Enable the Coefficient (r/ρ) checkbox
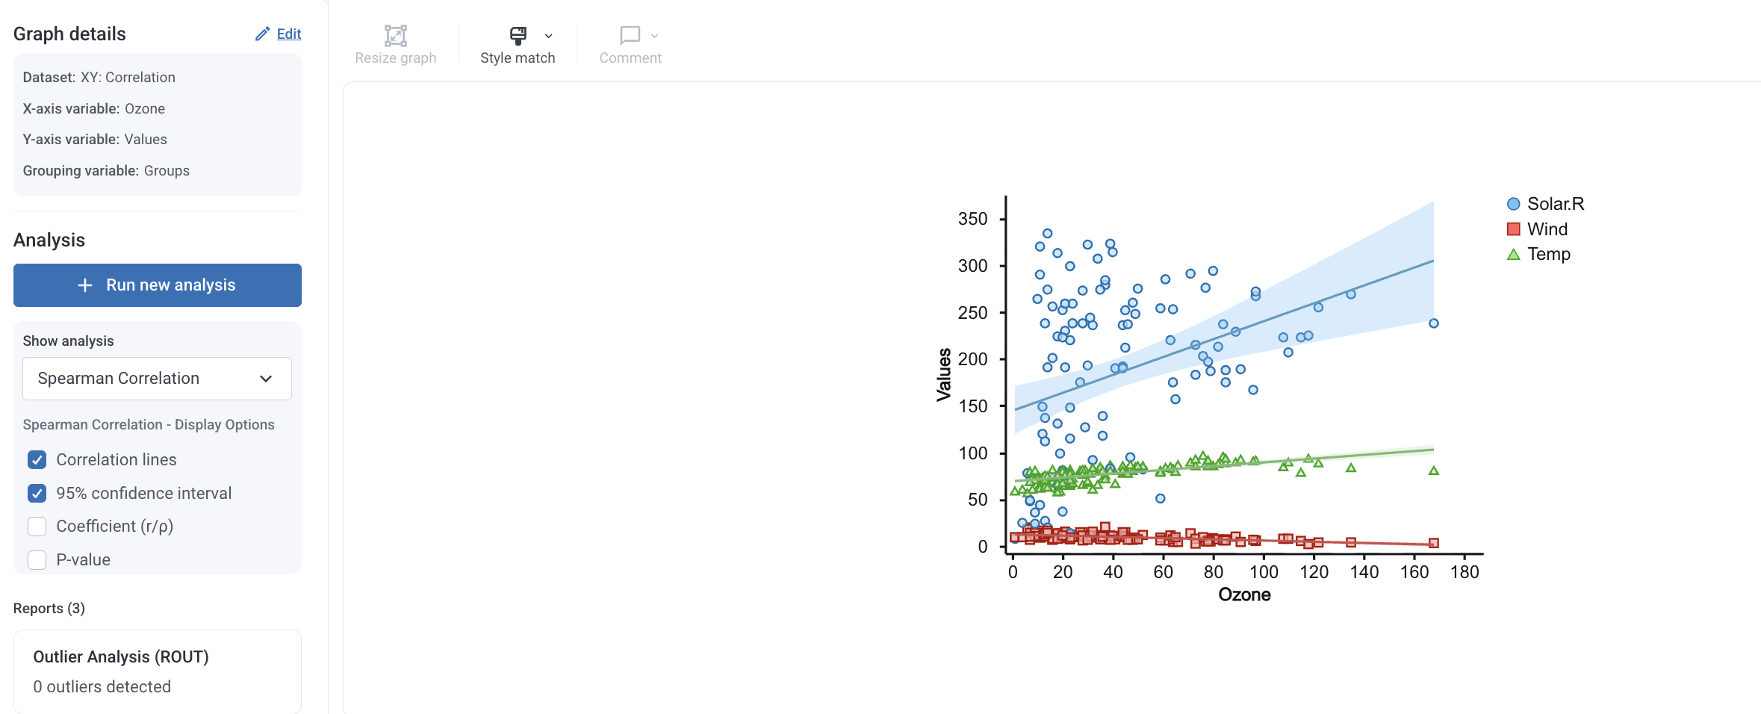The image size is (1761, 714). pos(37,527)
